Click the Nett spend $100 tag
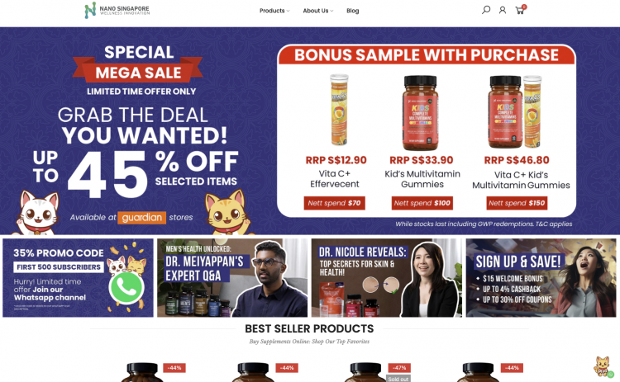 click(422, 203)
